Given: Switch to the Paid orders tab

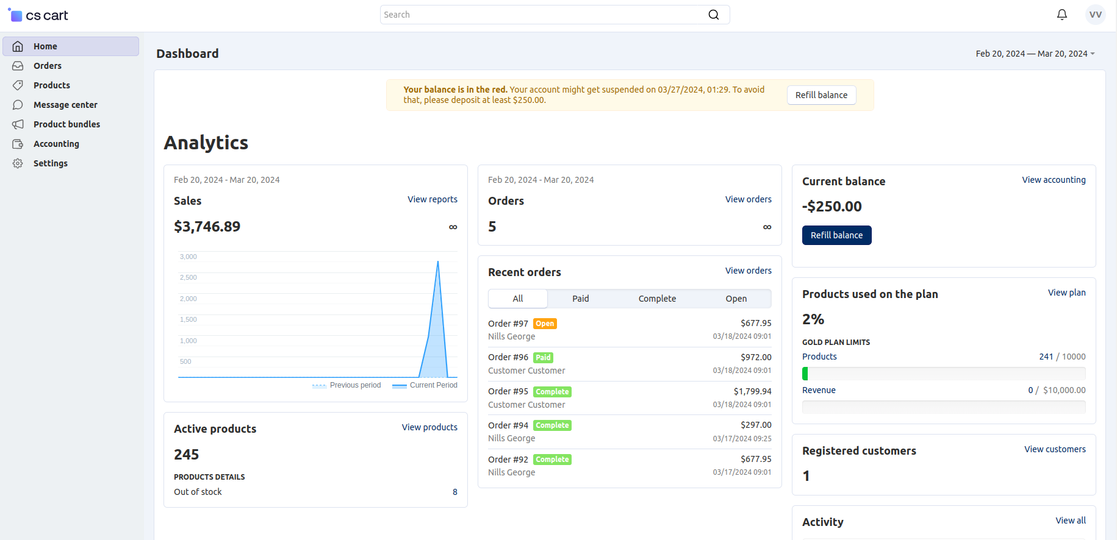Looking at the screenshot, I should (x=580, y=299).
